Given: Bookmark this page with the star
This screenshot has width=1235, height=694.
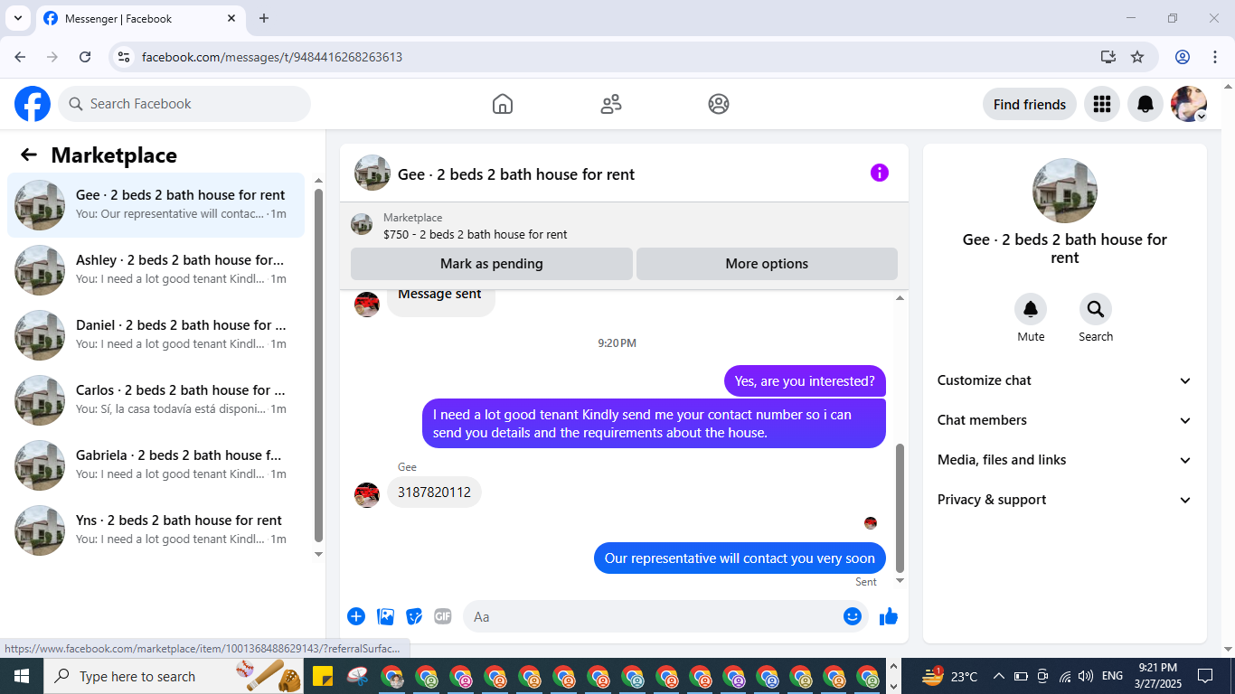Looking at the screenshot, I should 1137,57.
